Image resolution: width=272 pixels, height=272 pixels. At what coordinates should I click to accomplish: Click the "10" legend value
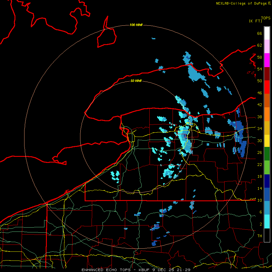pyautogui.click(x=260, y=200)
